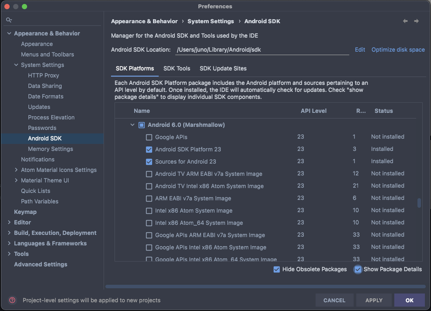Click the Android SDK Location path field
Screen dimensions: 431x311
(x=262, y=50)
